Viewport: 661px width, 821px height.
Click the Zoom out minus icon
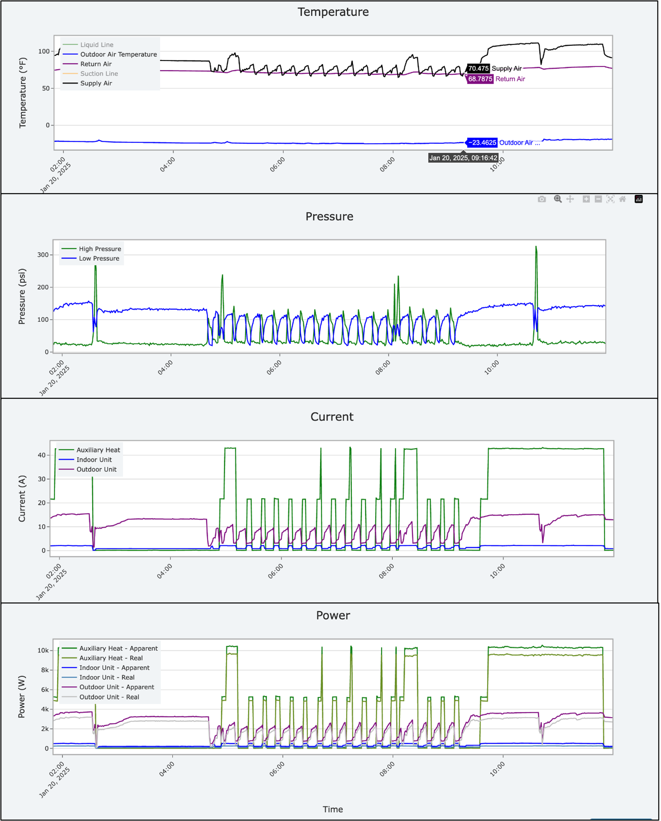(598, 199)
